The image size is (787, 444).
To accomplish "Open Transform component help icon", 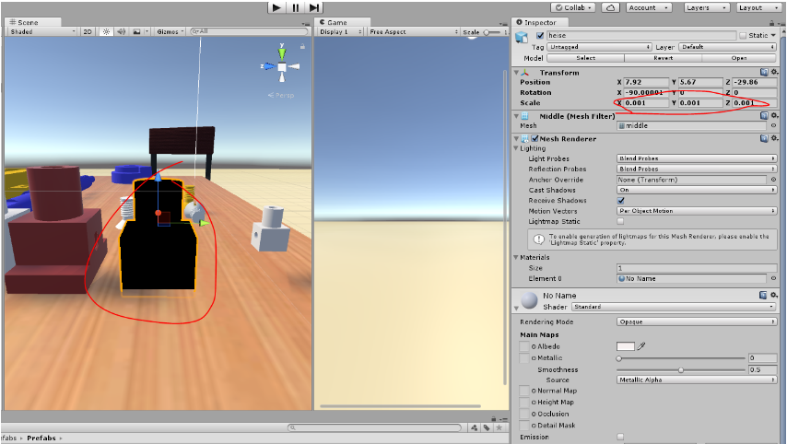I will (x=764, y=72).
